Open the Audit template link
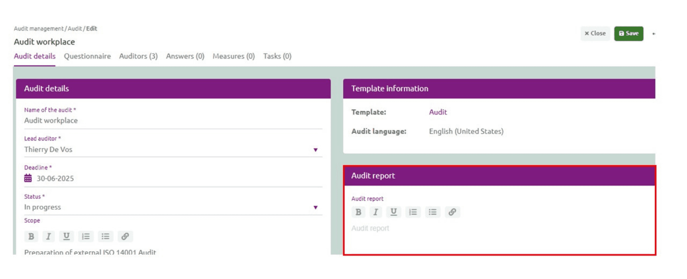 click(438, 112)
